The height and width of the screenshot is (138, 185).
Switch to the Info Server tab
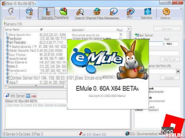click(x=15, y=96)
